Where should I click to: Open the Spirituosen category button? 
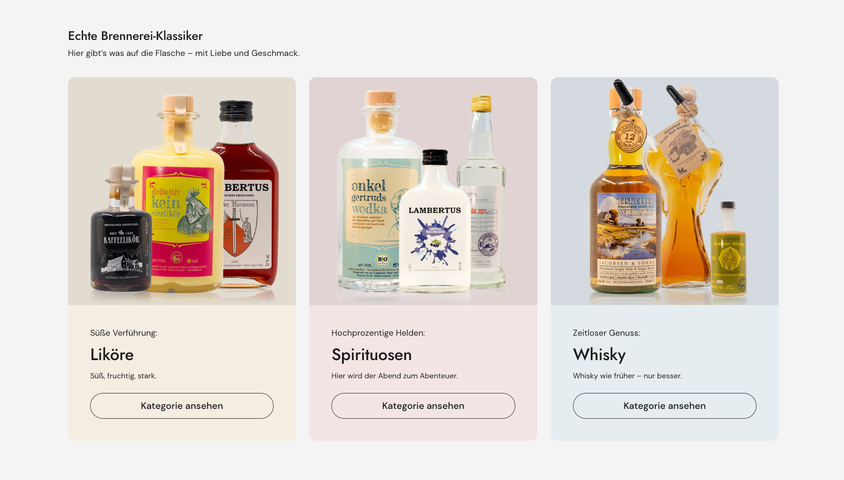coord(423,406)
